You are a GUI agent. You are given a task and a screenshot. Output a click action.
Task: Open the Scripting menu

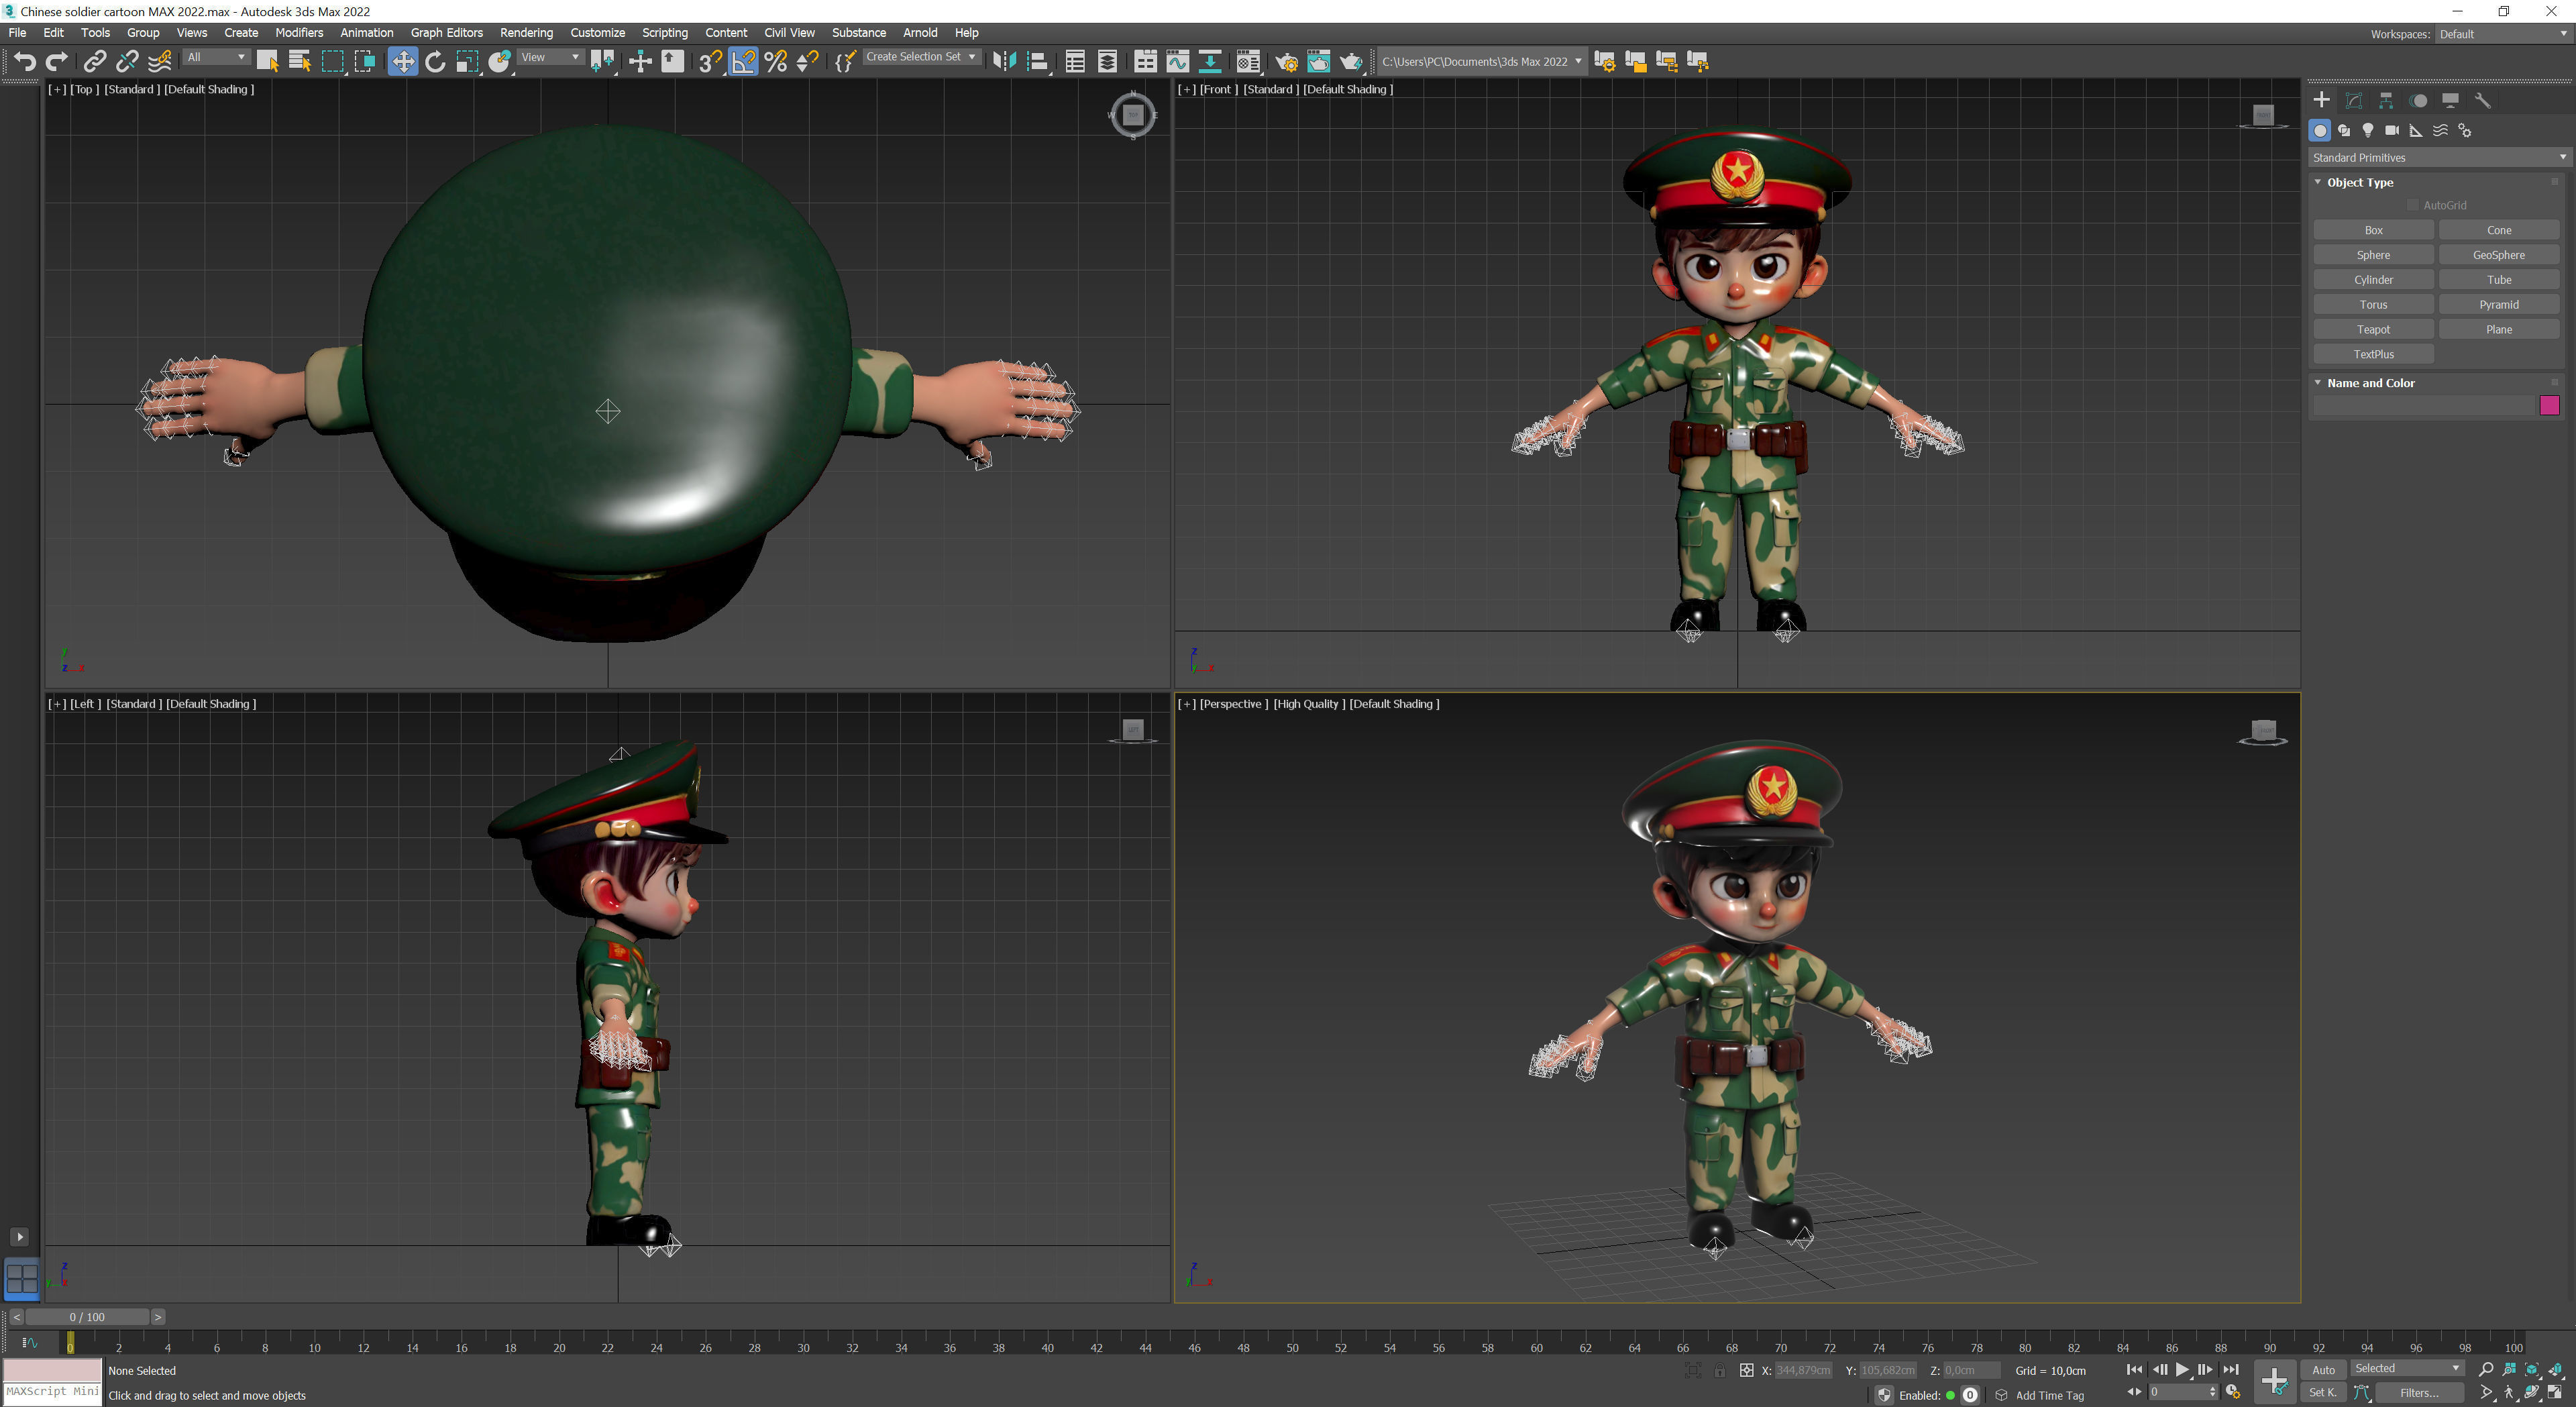664,33
